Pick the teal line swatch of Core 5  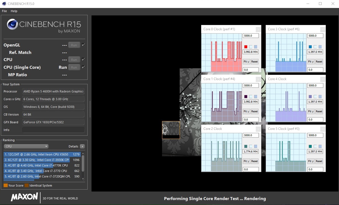310,146
